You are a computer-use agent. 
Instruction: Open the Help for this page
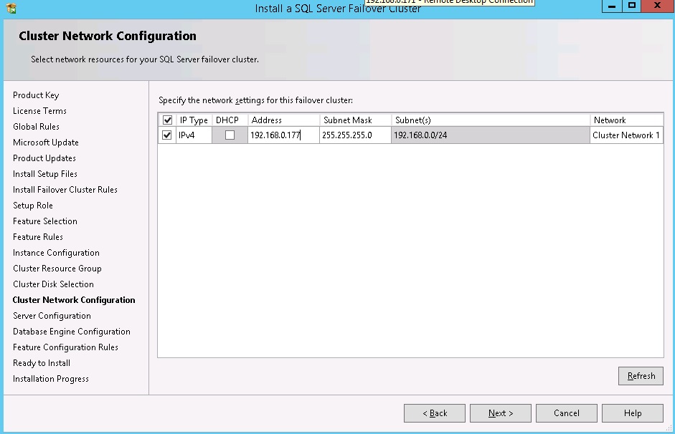(x=633, y=413)
